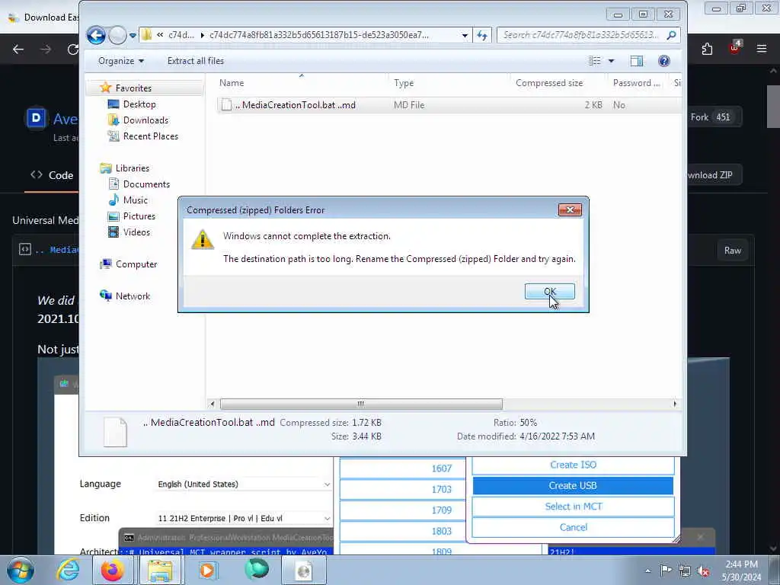Open the Language dropdown English (United States)

pos(243,484)
